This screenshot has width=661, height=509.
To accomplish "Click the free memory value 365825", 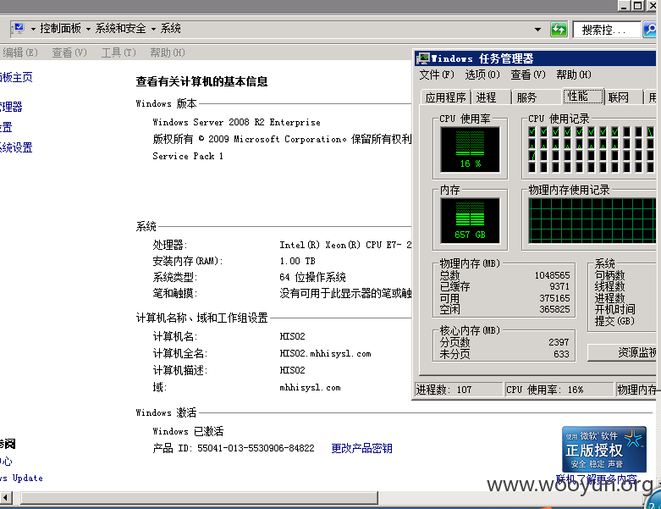I will coord(554,309).
